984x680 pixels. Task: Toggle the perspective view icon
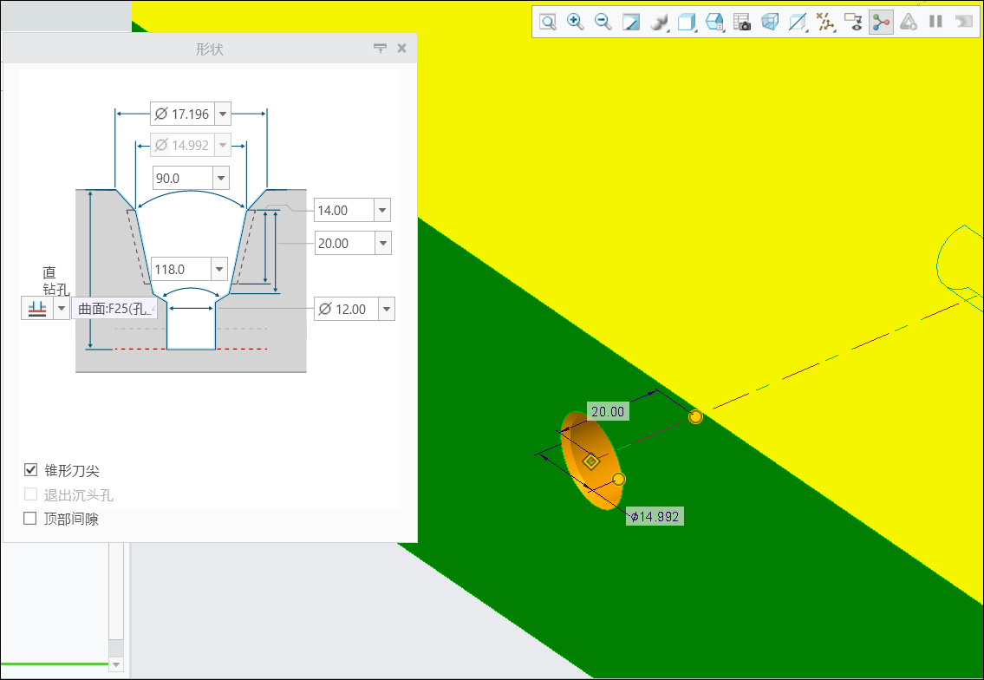point(770,23)
